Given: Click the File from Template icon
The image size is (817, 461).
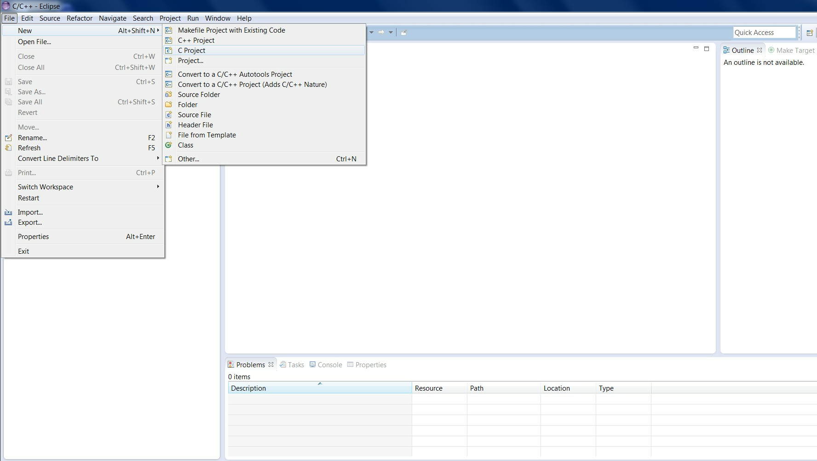Looking at the screenshot, I should coord(169,135).
